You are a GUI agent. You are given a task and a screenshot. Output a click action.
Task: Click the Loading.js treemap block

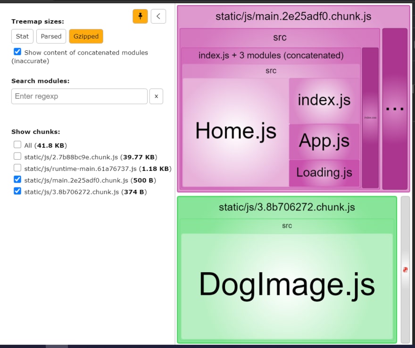click(324, 173)
